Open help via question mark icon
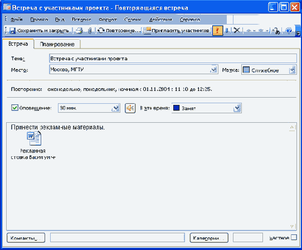The width and height of the screenshot is (302, 250). tap(289, 31)
